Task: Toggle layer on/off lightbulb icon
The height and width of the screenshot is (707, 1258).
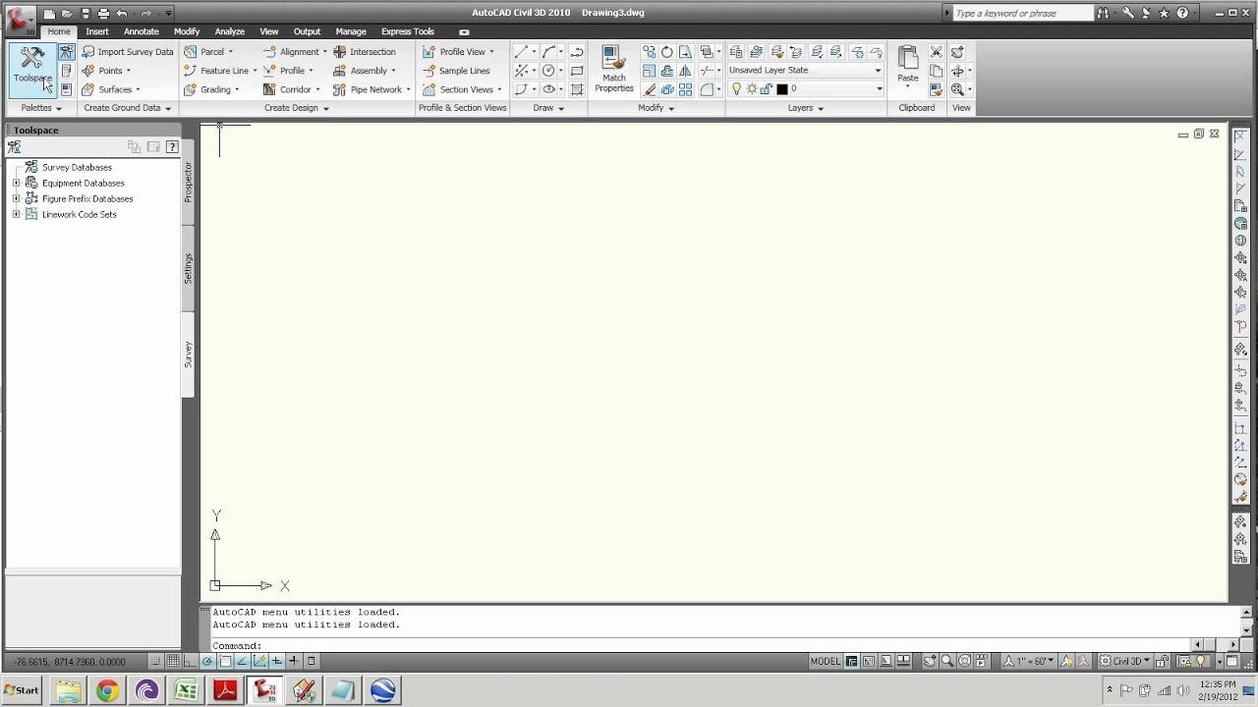Action: [x=736, y=89]
